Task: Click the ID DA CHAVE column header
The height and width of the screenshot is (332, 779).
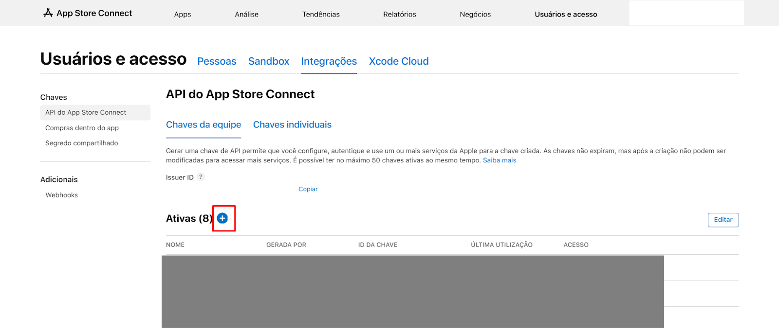Action: [x=378, y=245]
